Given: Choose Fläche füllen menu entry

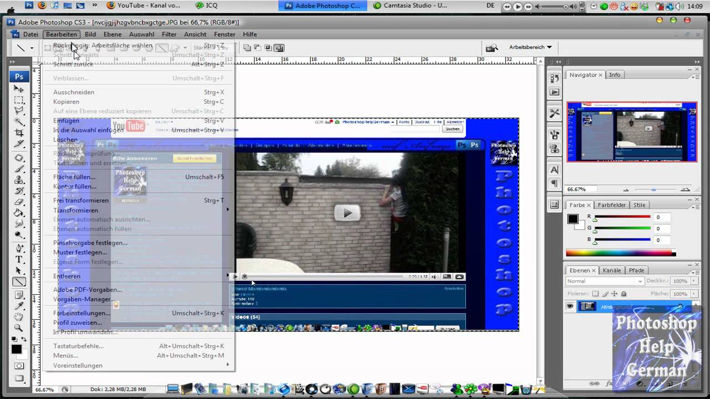Looking at the screenshot, I should tap(139, 177).
